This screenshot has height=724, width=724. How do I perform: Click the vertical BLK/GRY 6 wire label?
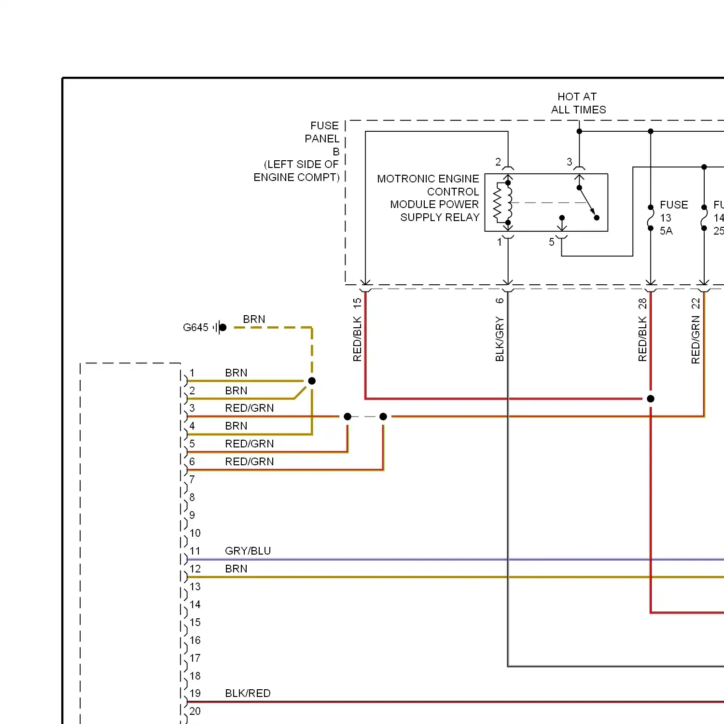[500, 330]
